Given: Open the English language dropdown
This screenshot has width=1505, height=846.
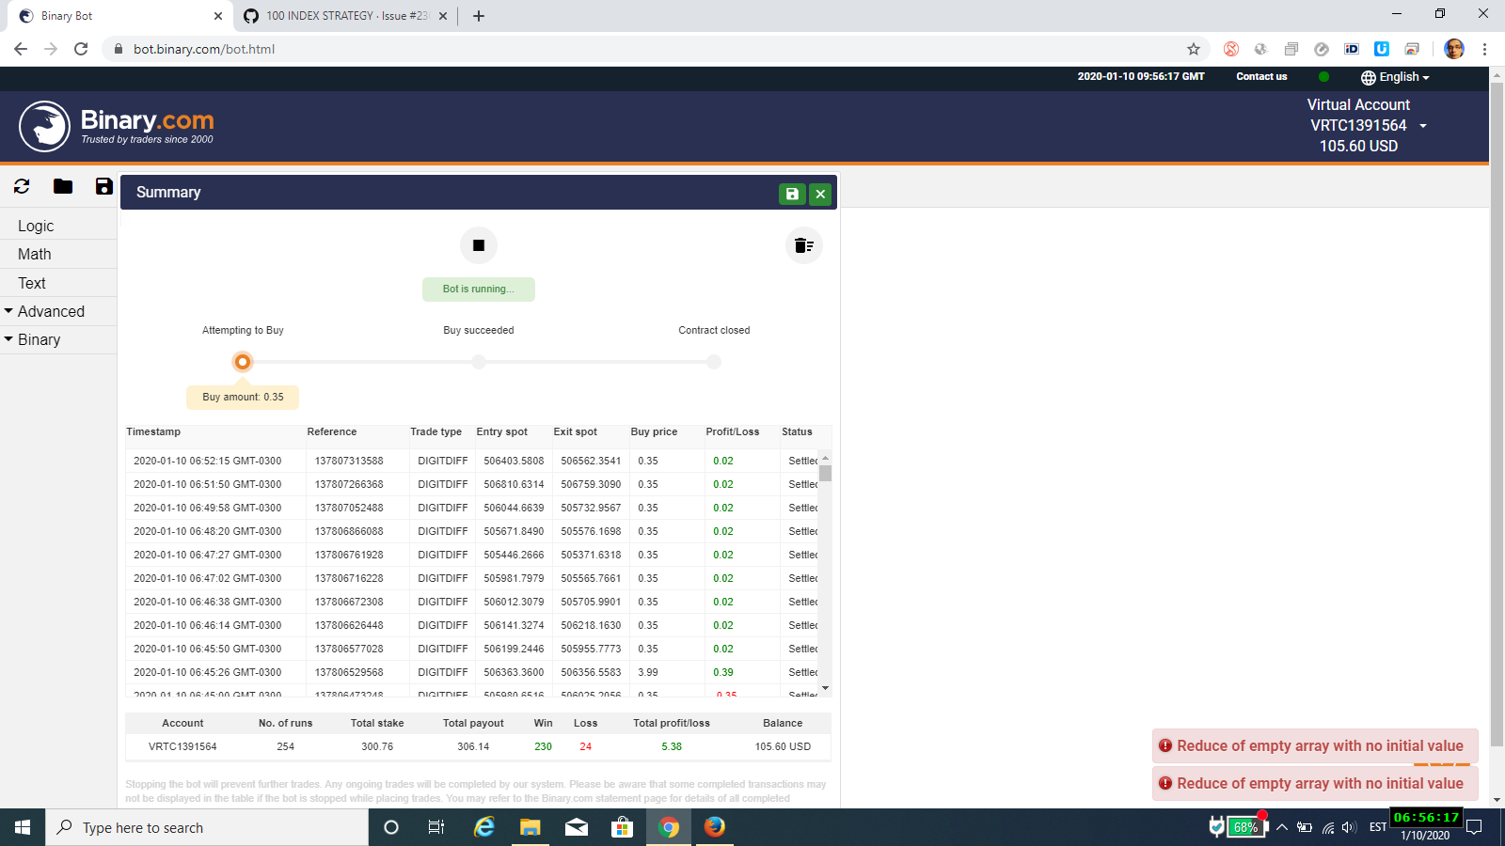Looking at the screenshot, I should (x=1395, y=77).
